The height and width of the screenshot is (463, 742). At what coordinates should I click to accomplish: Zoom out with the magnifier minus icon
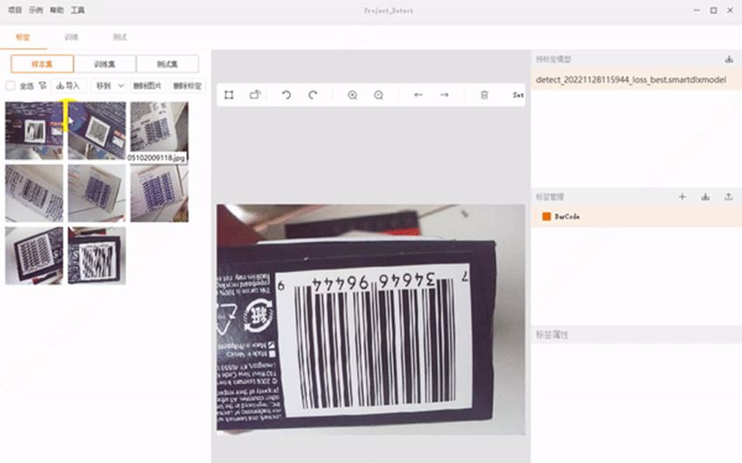tap(379, 95)
